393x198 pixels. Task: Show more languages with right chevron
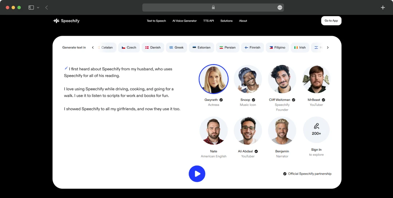click(327, 48)
